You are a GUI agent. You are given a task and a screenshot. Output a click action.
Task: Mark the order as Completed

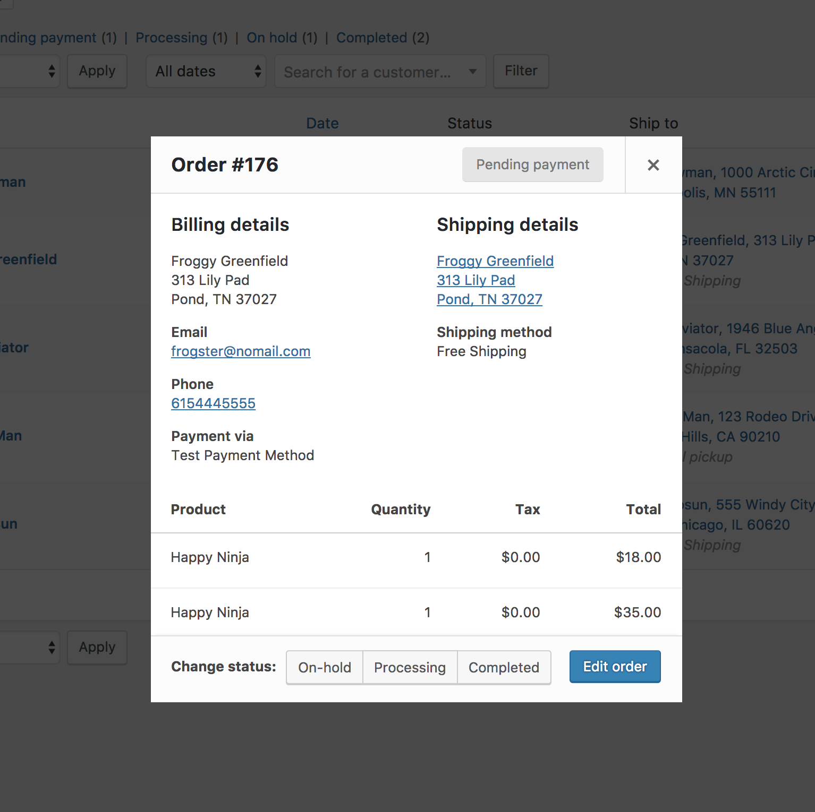click(x=503, y=667)
